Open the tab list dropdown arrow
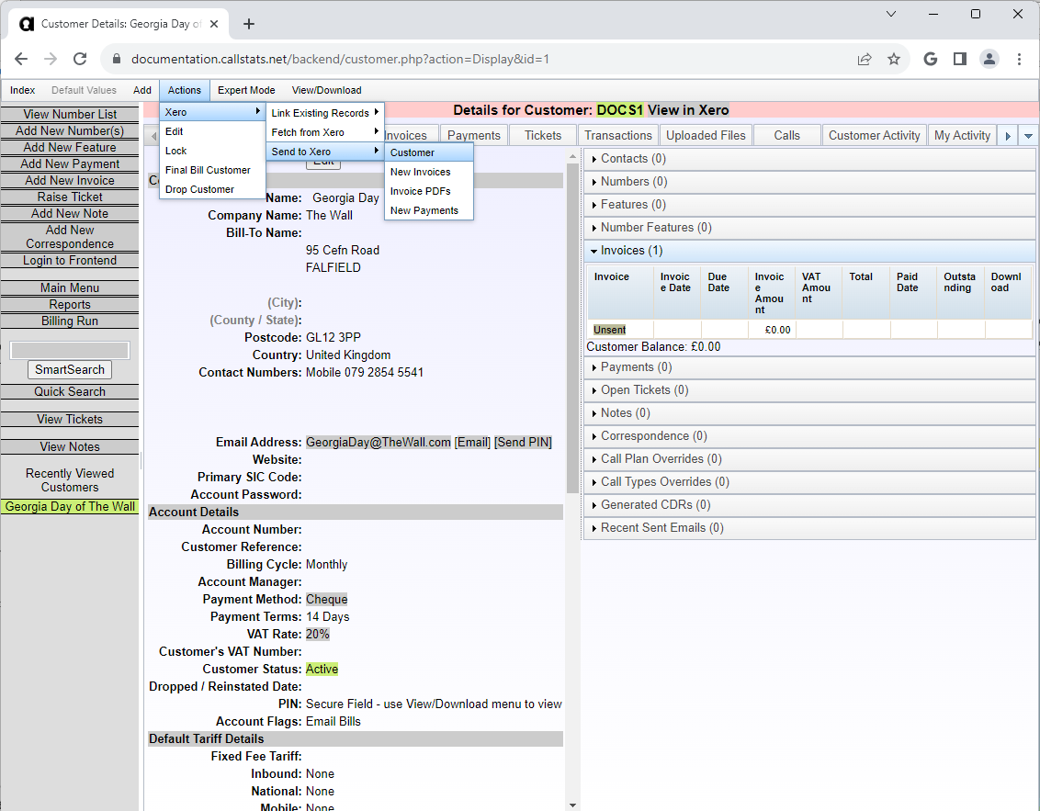Viewport: 1040px width, 811px height. click(x=1029, y=136)
